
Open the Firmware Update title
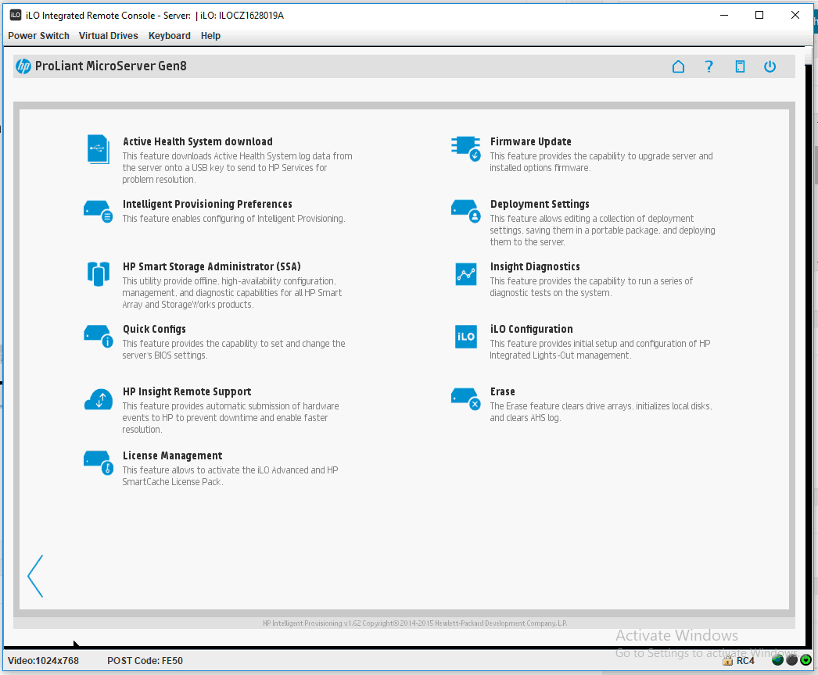coord(530,141)
